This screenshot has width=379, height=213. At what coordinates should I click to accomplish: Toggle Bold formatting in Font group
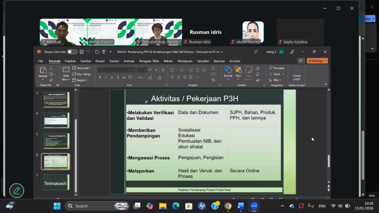click(x=100, y=77)
